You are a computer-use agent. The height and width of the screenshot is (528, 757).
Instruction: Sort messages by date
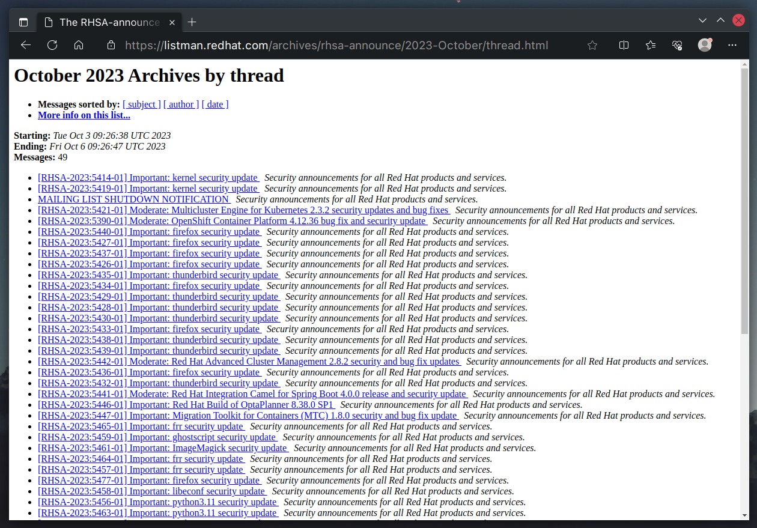point(215,105)
